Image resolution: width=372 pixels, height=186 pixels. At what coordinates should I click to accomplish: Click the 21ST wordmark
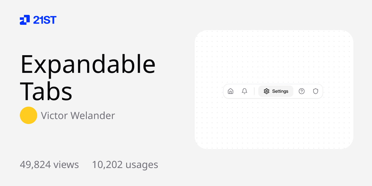pyautogui.click(x=45, y=20)
